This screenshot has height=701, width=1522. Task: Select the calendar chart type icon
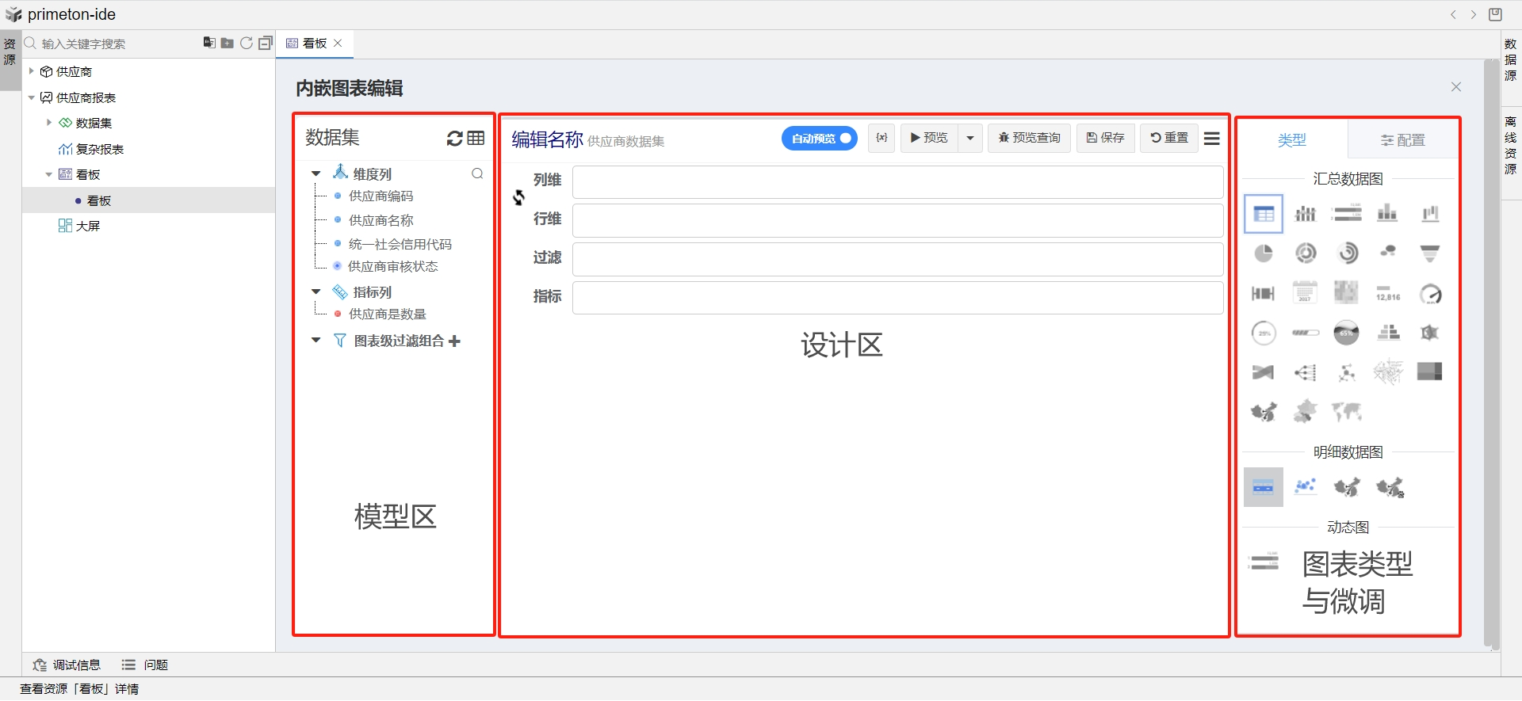[x=1305, y=293]
